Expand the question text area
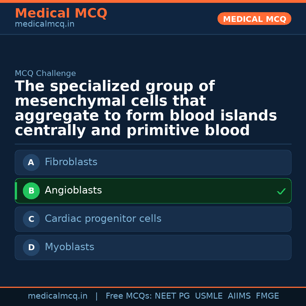This screenshot has width=306, height=306. [x=146, y=108]
